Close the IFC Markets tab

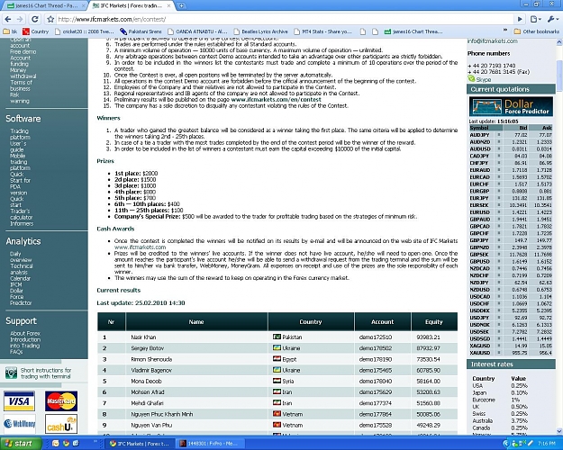coord(168,5)
